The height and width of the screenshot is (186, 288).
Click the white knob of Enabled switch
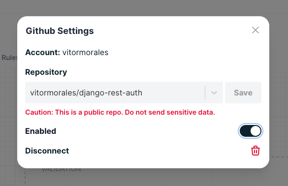coord(256,131)
